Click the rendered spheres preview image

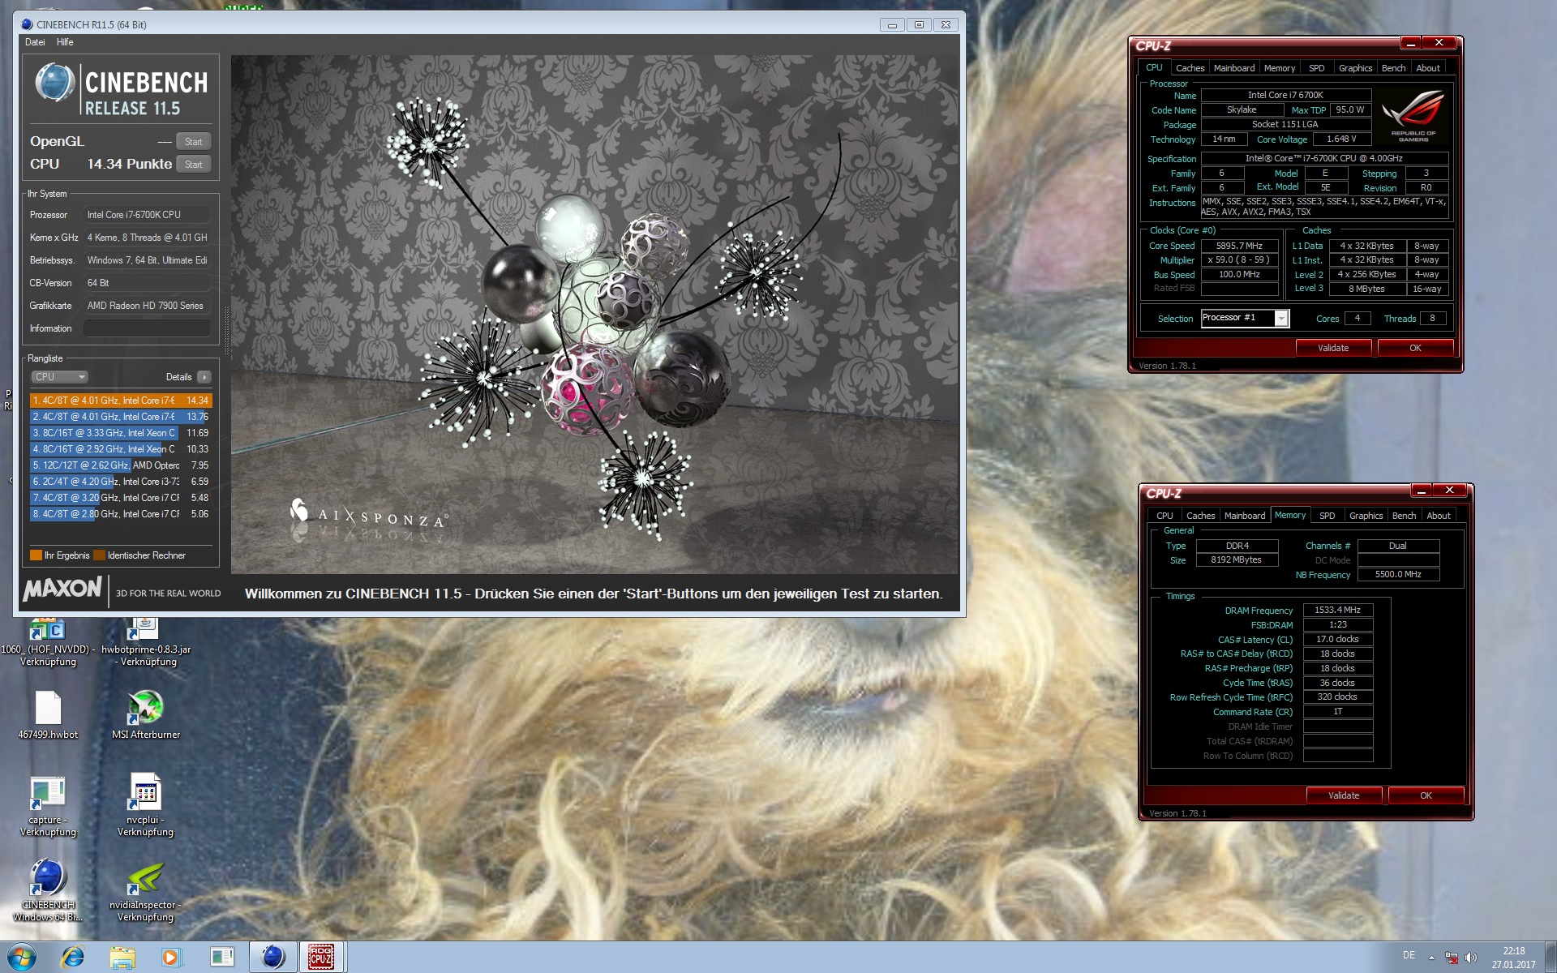coord(594,315)
